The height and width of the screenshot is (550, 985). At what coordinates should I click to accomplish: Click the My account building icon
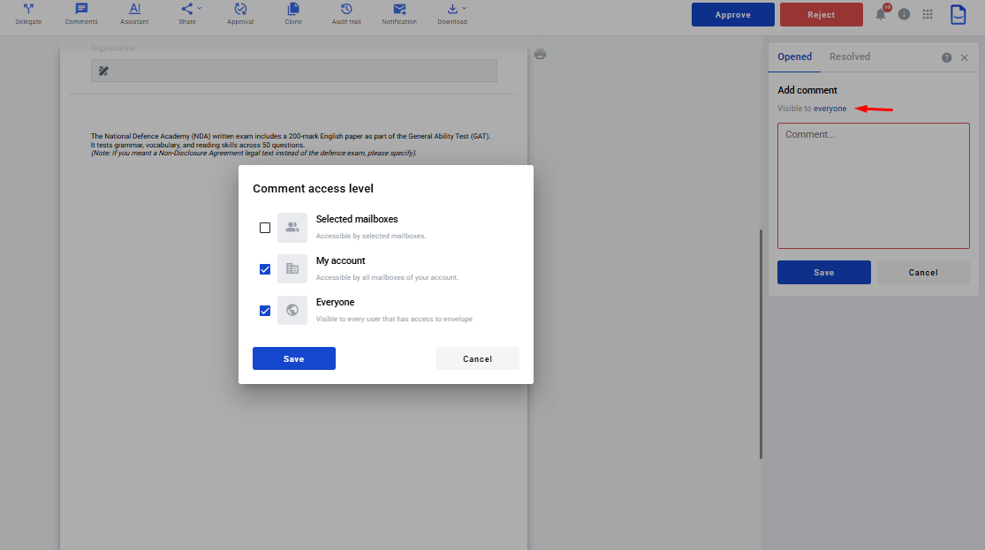pyautogui.click(x=292, y=268)
